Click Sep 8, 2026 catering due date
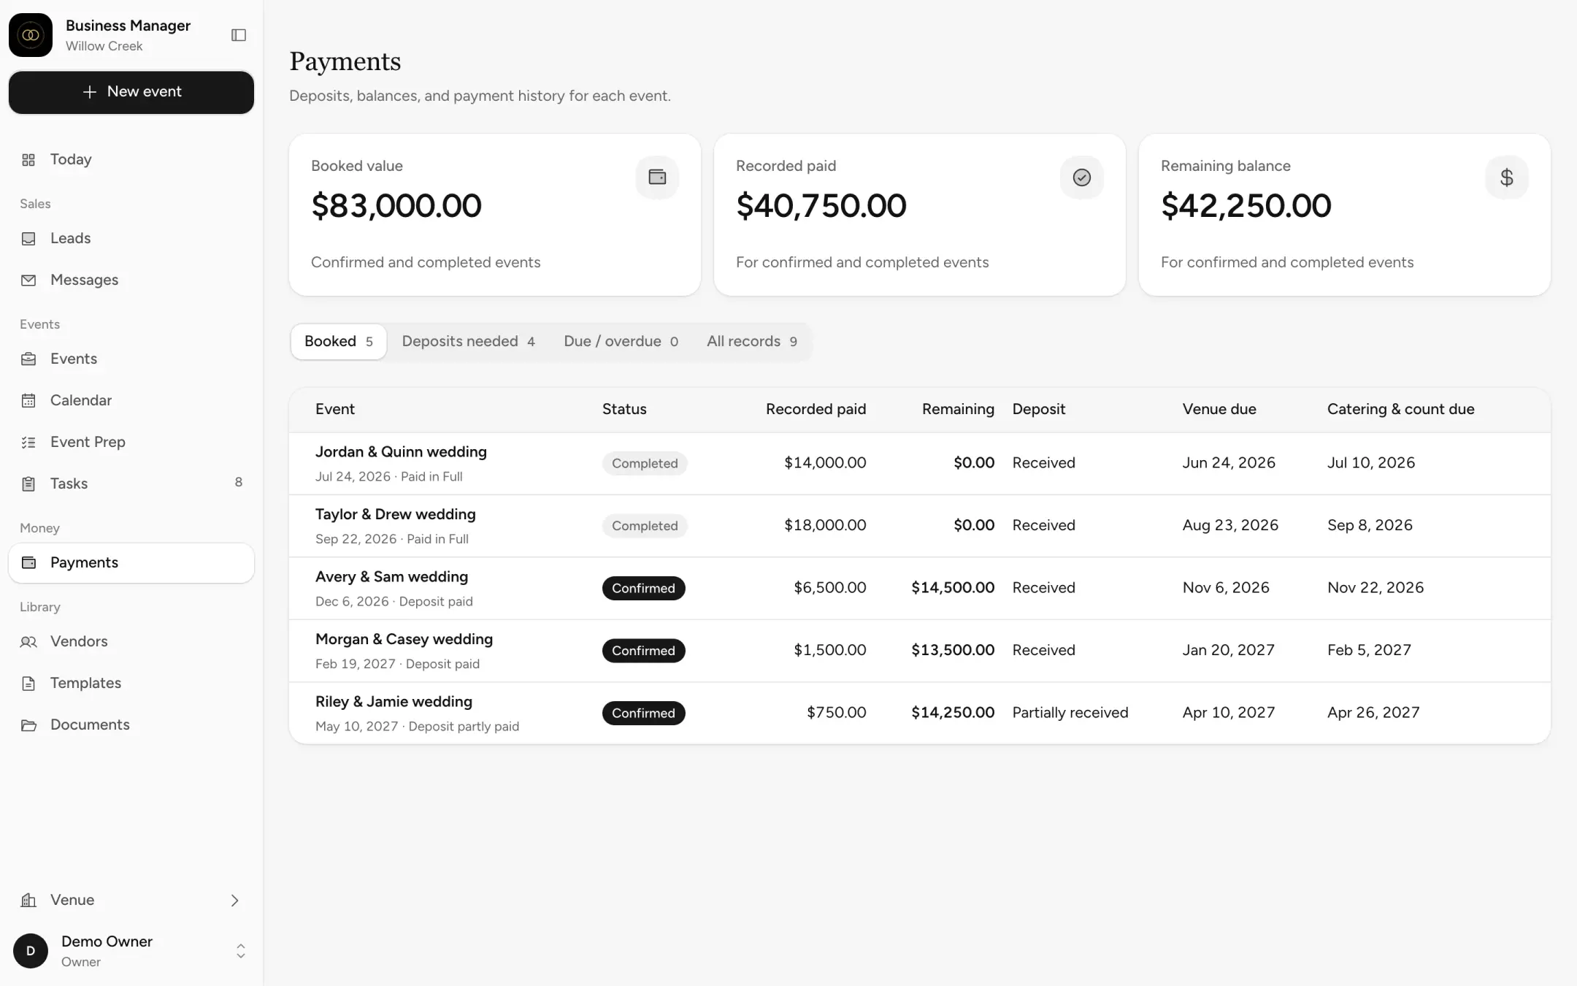 coord(1370,525)
